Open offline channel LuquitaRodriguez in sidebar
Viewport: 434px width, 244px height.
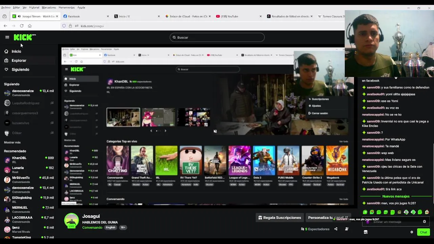pos(29,103)
